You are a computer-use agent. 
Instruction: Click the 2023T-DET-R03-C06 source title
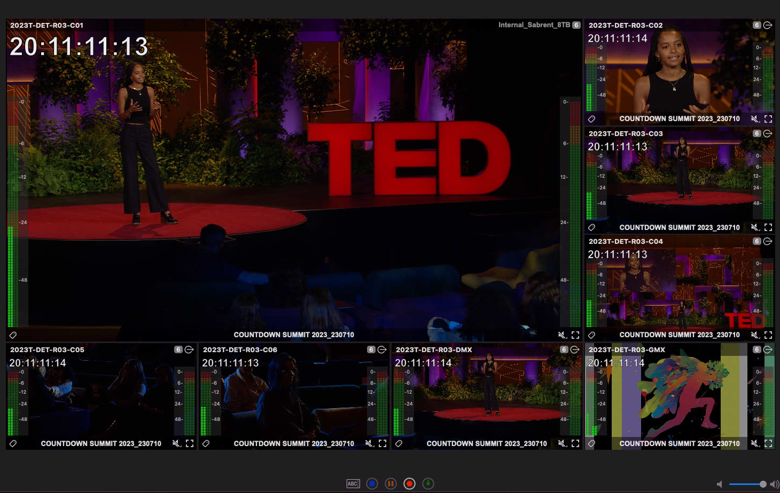point(240,349)
